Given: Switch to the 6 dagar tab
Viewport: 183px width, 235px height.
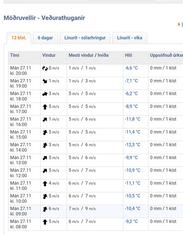Looking at the screenshot, I should point(45,38).
